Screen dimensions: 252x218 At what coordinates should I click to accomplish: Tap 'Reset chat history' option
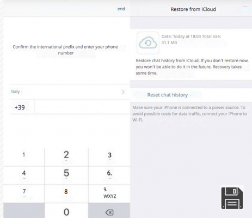tap(168, 95)
